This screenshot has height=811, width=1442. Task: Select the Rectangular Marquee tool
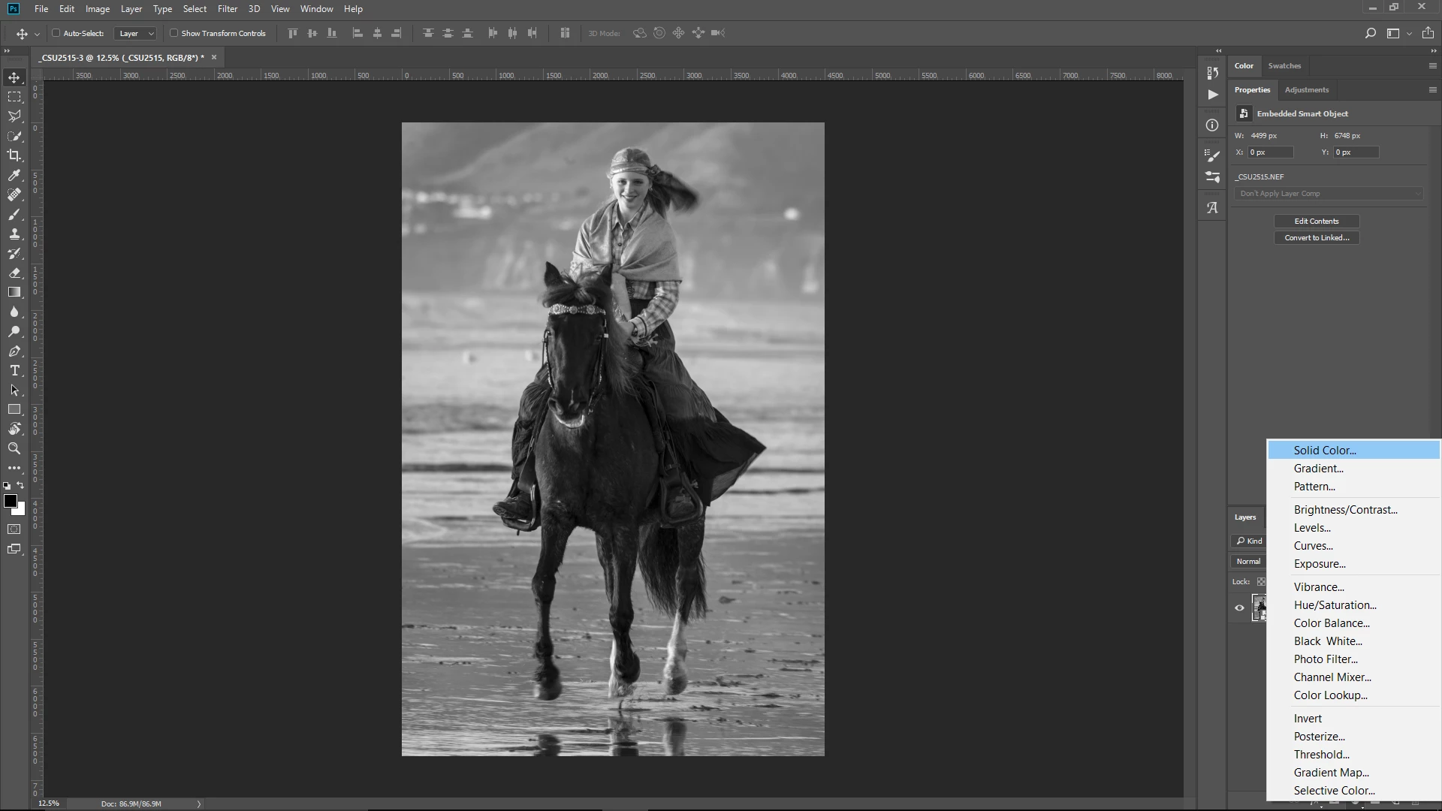click(x=14, y=97)
